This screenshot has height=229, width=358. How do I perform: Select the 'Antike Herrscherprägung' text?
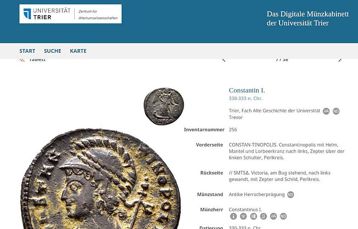257,195
